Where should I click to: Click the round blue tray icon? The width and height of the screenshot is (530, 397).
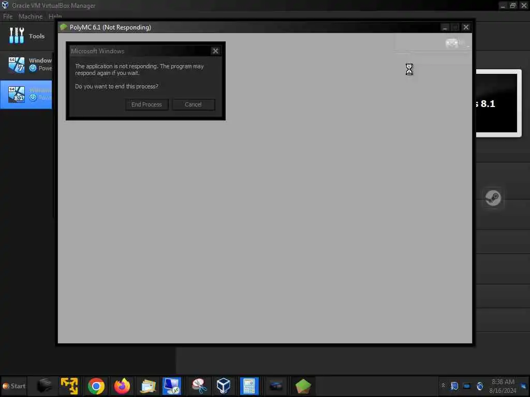480,386
